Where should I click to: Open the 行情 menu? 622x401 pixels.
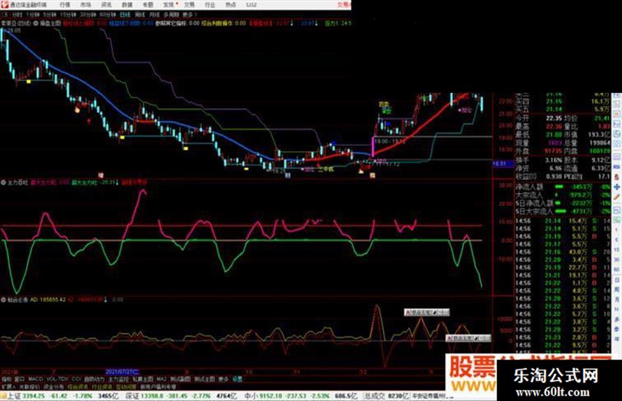click(x=65, y=5)
